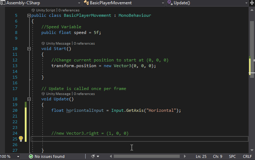Click the 'speed' variable on line 8
255x160 pixels.
pyautogui.click(x=80, y=32)
